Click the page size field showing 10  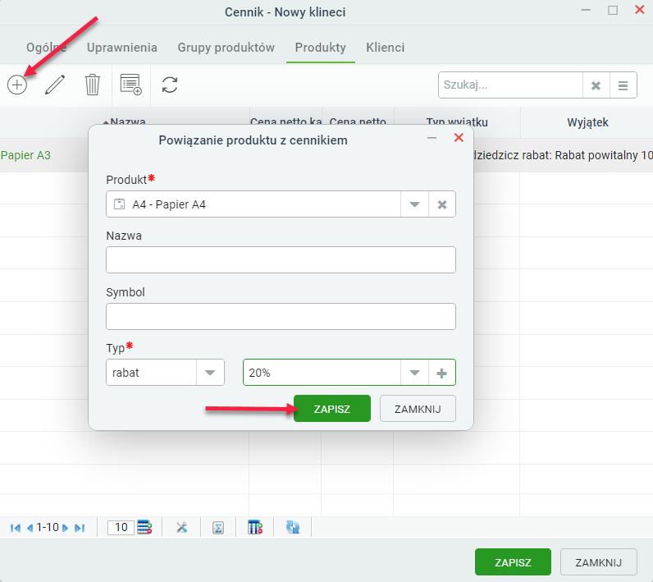(x=121, y=528)
